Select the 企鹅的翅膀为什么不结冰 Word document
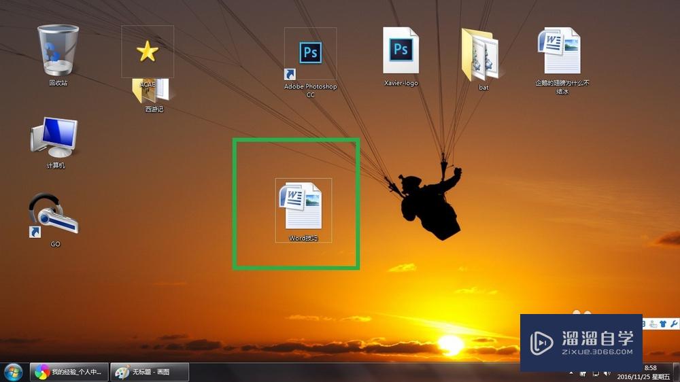The image size is (680, 382). 562,52
